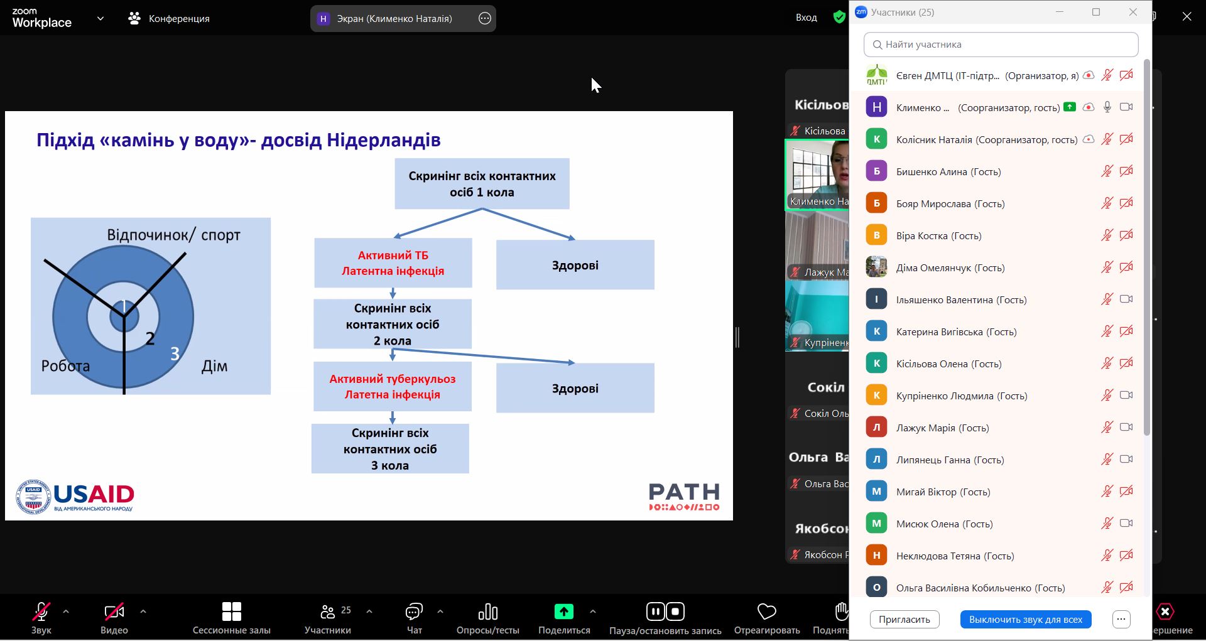Image resolution: width=1206 pixels, height=641 pixels.
Task: Open the Чат chat icon
Action: [x=414, y=611]
